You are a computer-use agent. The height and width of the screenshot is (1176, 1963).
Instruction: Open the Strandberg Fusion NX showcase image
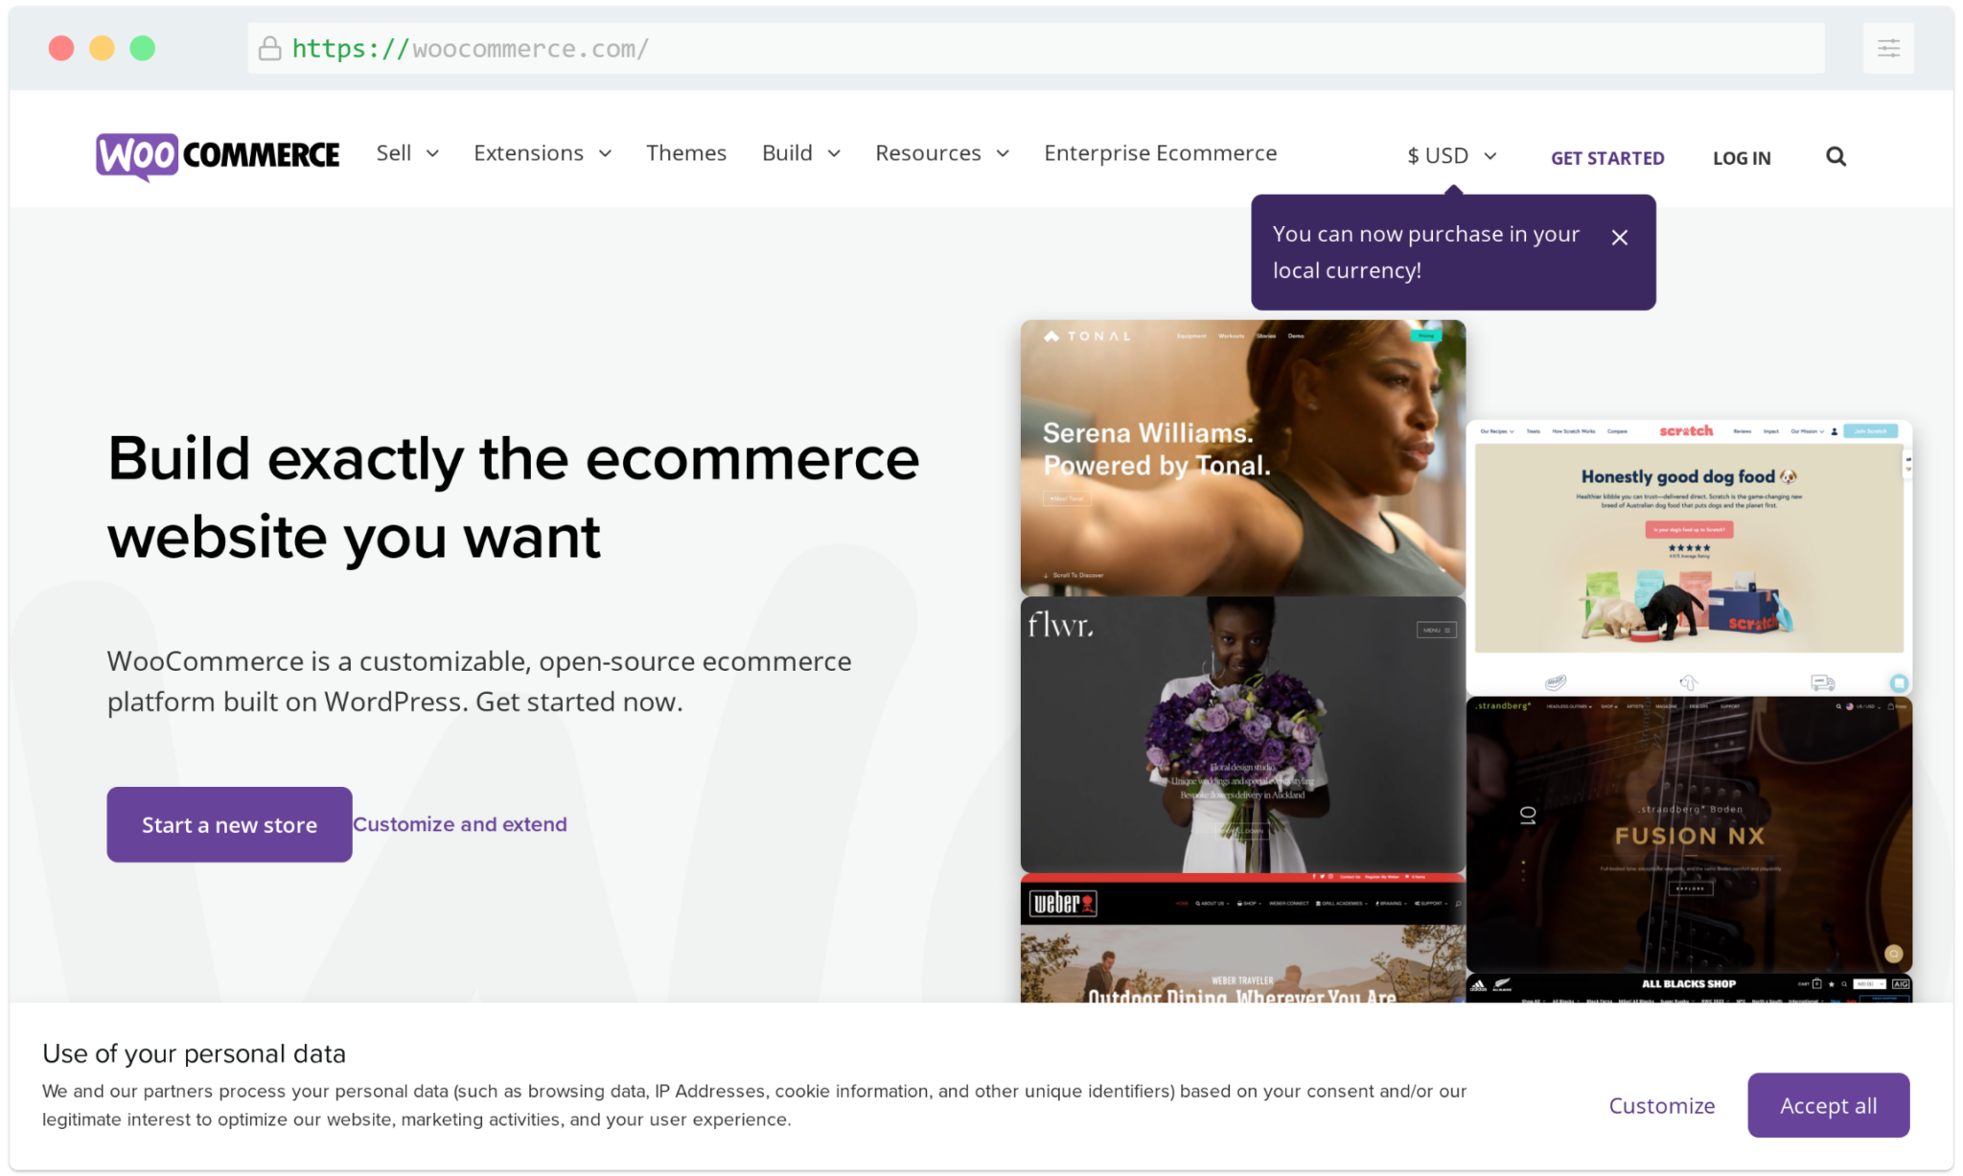(x=1689, y=834)
